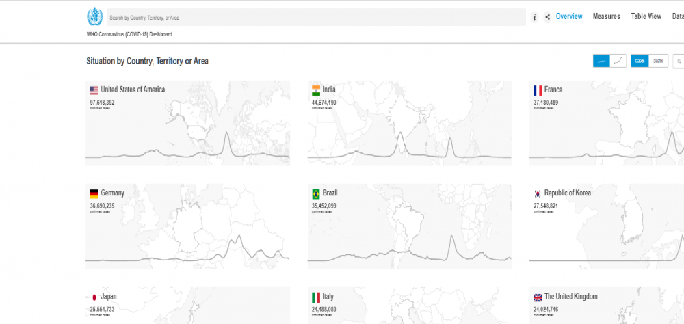Open the Italy country name link
Screen dimensions: 684x324
tap(328, 297)
